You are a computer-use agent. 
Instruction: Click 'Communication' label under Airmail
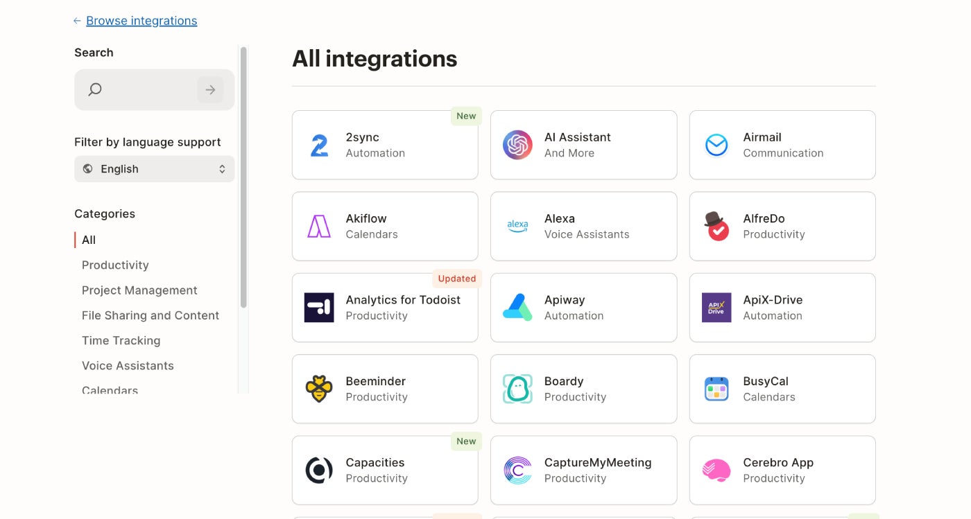tap(783, 153)
